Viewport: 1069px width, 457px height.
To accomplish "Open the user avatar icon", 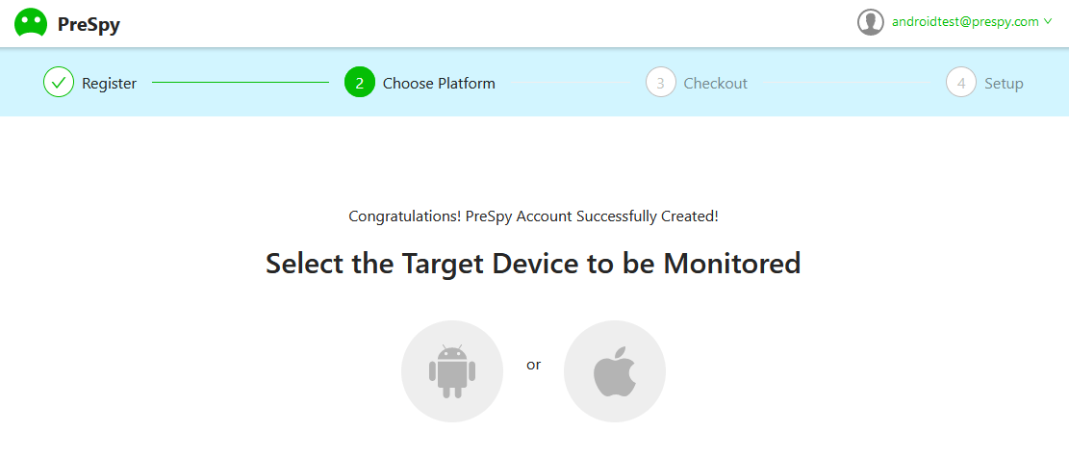I will pyautogui.click(x=871, y=22).
